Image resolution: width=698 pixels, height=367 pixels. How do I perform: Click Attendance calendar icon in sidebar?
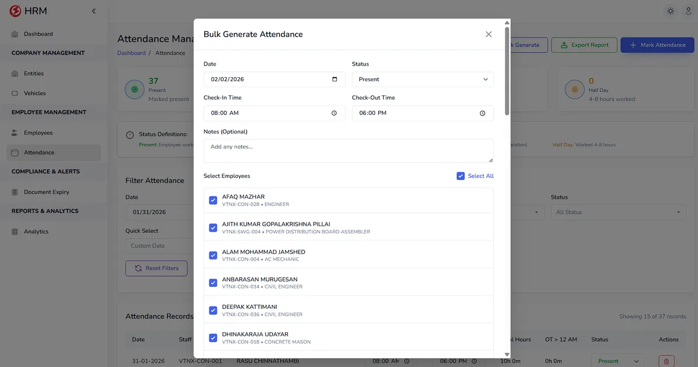pyautogui.click(x=15, y=153)
